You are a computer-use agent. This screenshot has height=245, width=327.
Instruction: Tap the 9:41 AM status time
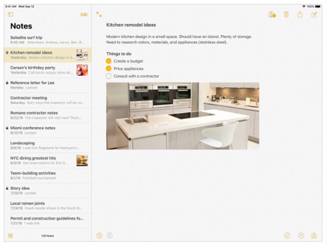pos(11,7)
